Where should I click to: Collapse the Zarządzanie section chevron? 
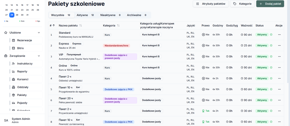39,56
